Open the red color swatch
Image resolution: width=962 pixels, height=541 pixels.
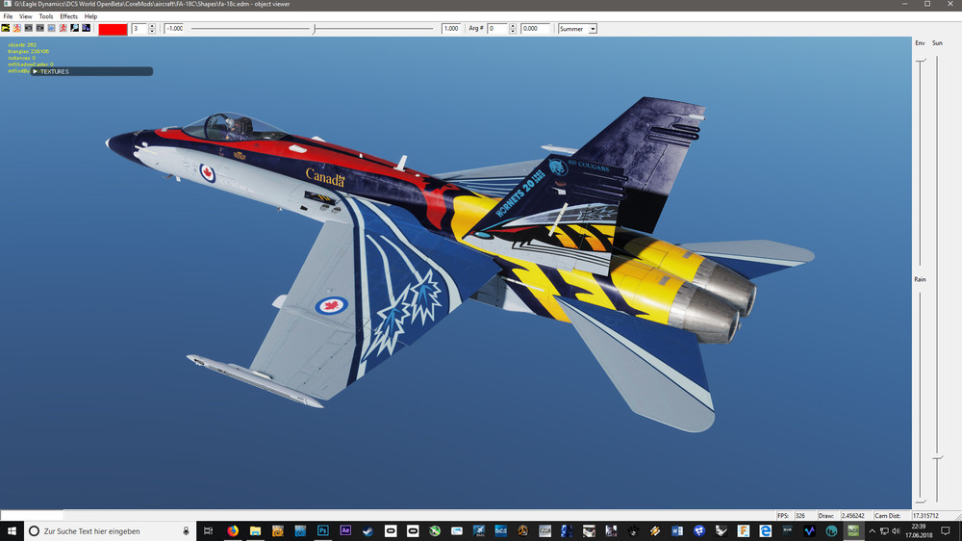click(x=113, y=29)
